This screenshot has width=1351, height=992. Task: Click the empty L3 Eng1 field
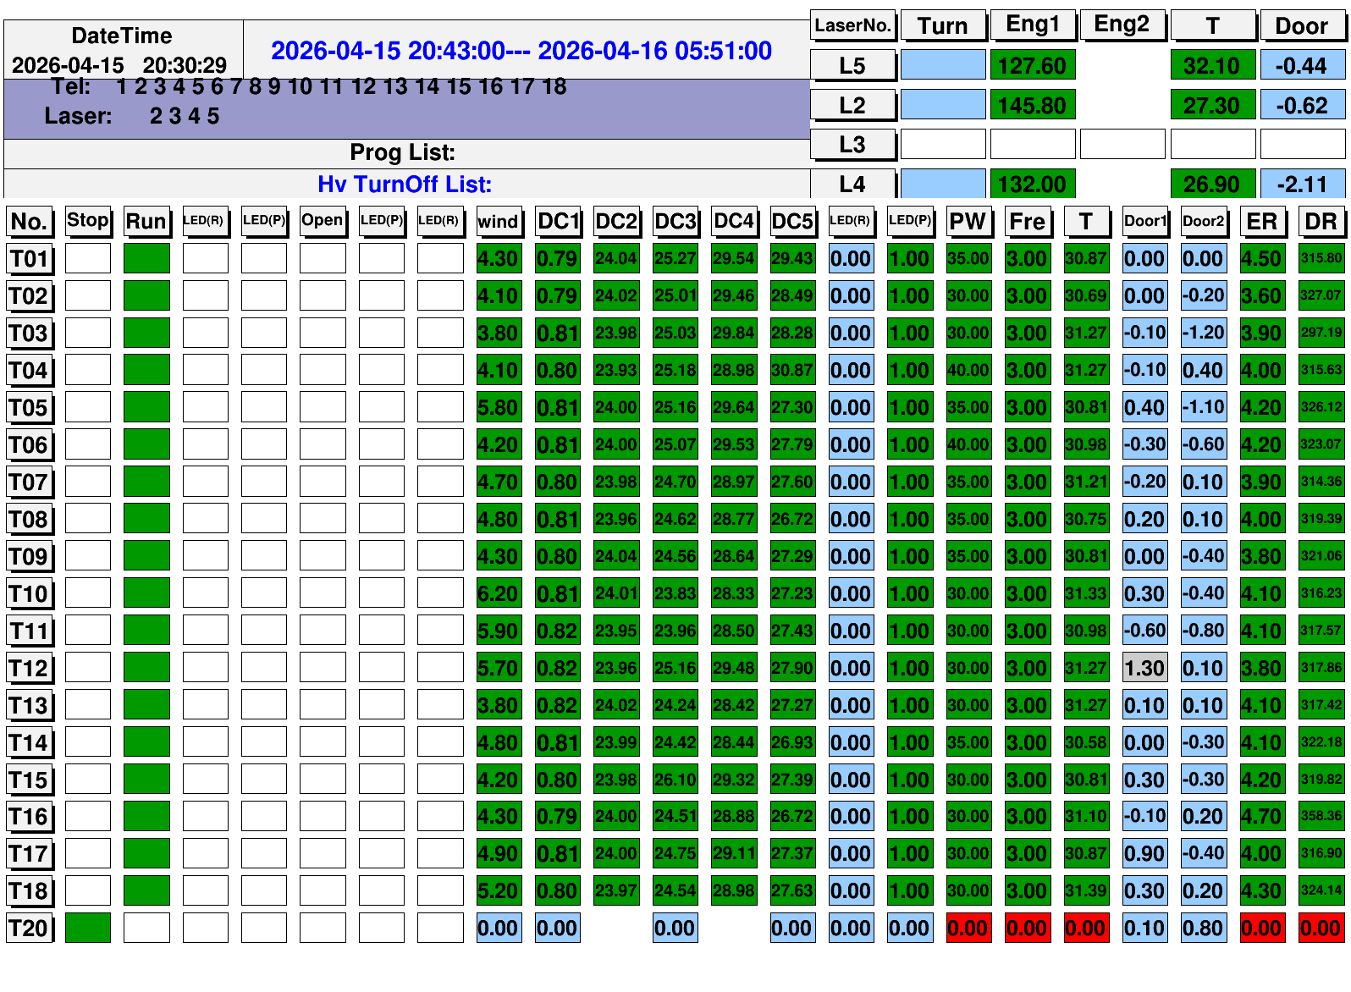[1032, 145]
